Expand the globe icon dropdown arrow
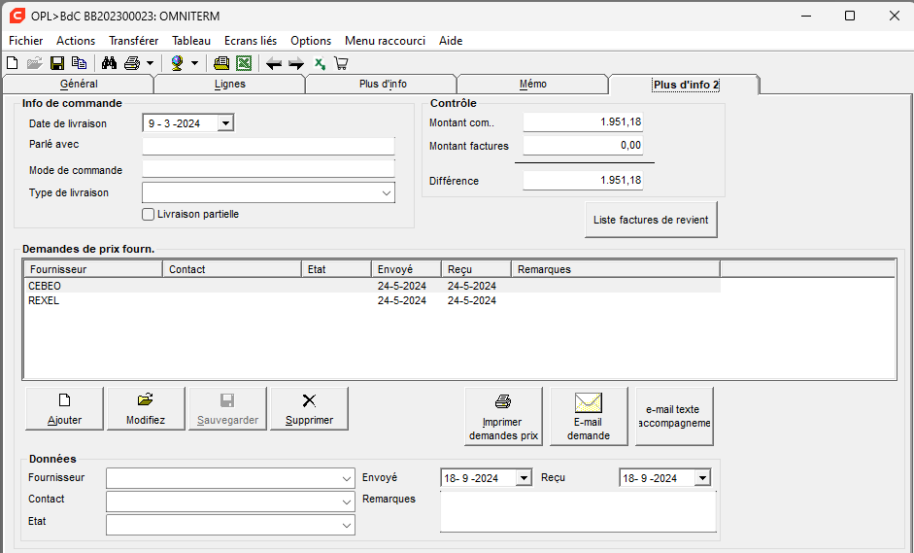The width and height of the screenshot is (914, 553). [x=194, y=63]
